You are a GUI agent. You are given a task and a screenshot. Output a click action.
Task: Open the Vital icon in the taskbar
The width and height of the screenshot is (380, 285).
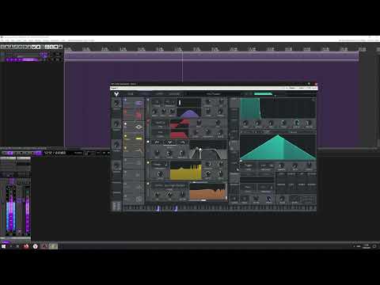pos(35,246)
